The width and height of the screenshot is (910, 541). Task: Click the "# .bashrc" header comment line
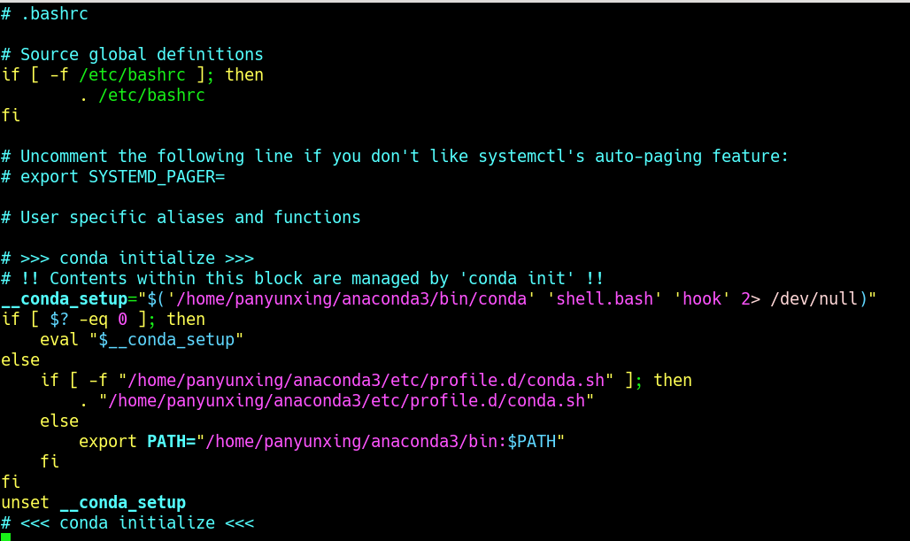pos(44,13)
